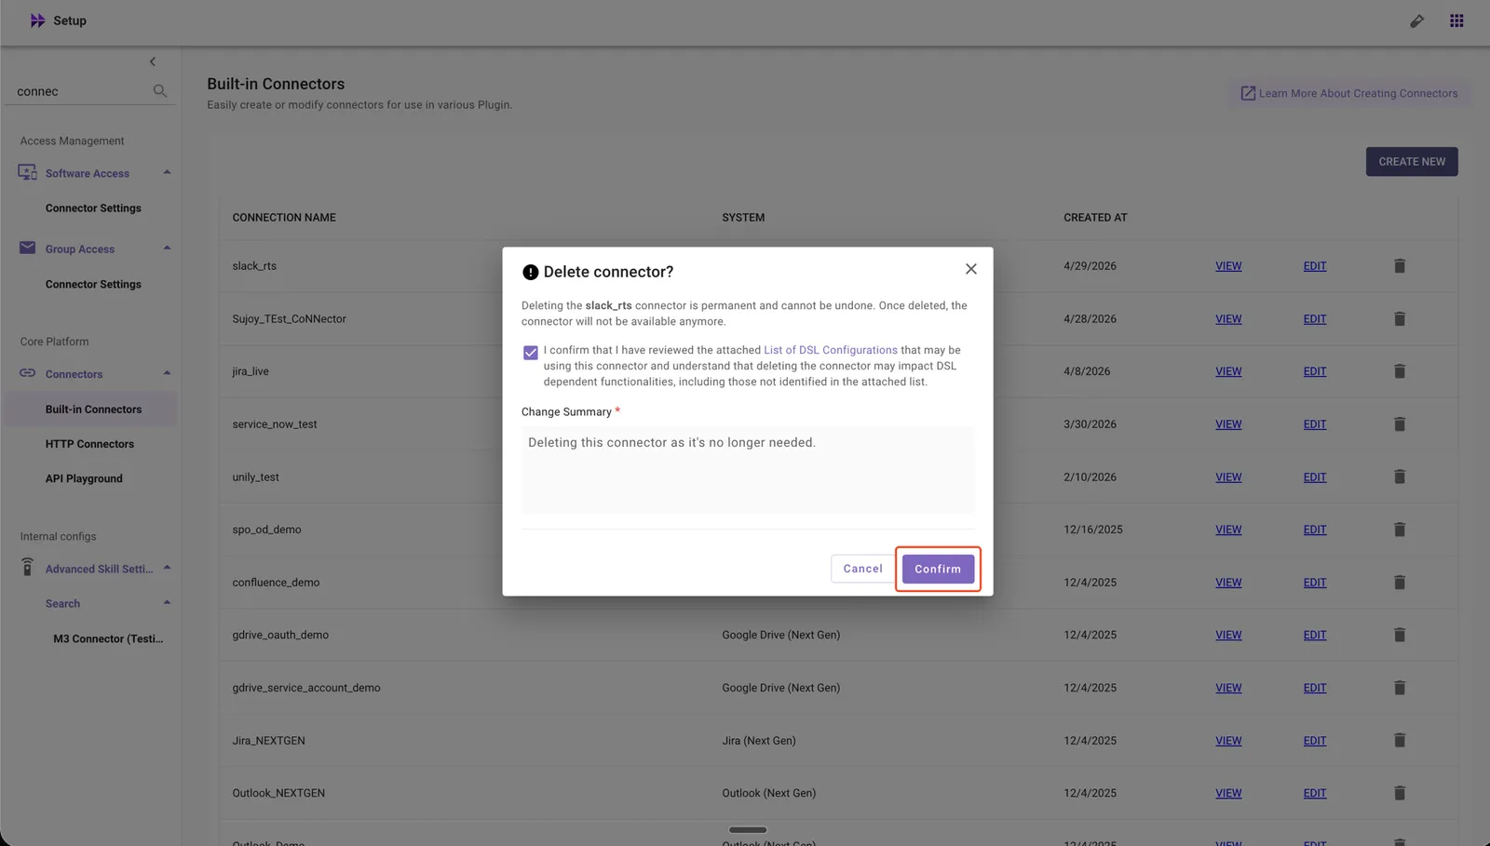Open M3 Connector item in sidebar

tap(108, 638)
